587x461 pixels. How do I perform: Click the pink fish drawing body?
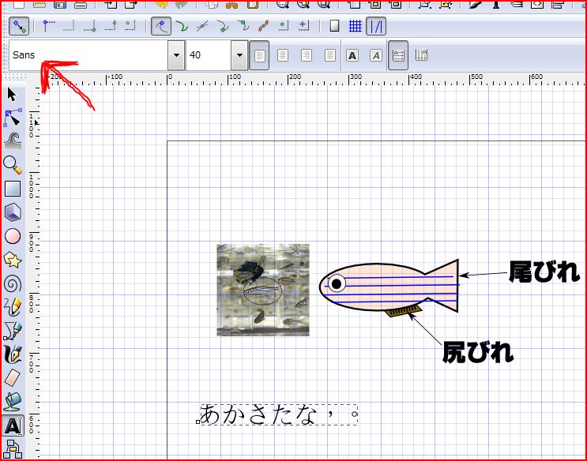tap(389, 288)
